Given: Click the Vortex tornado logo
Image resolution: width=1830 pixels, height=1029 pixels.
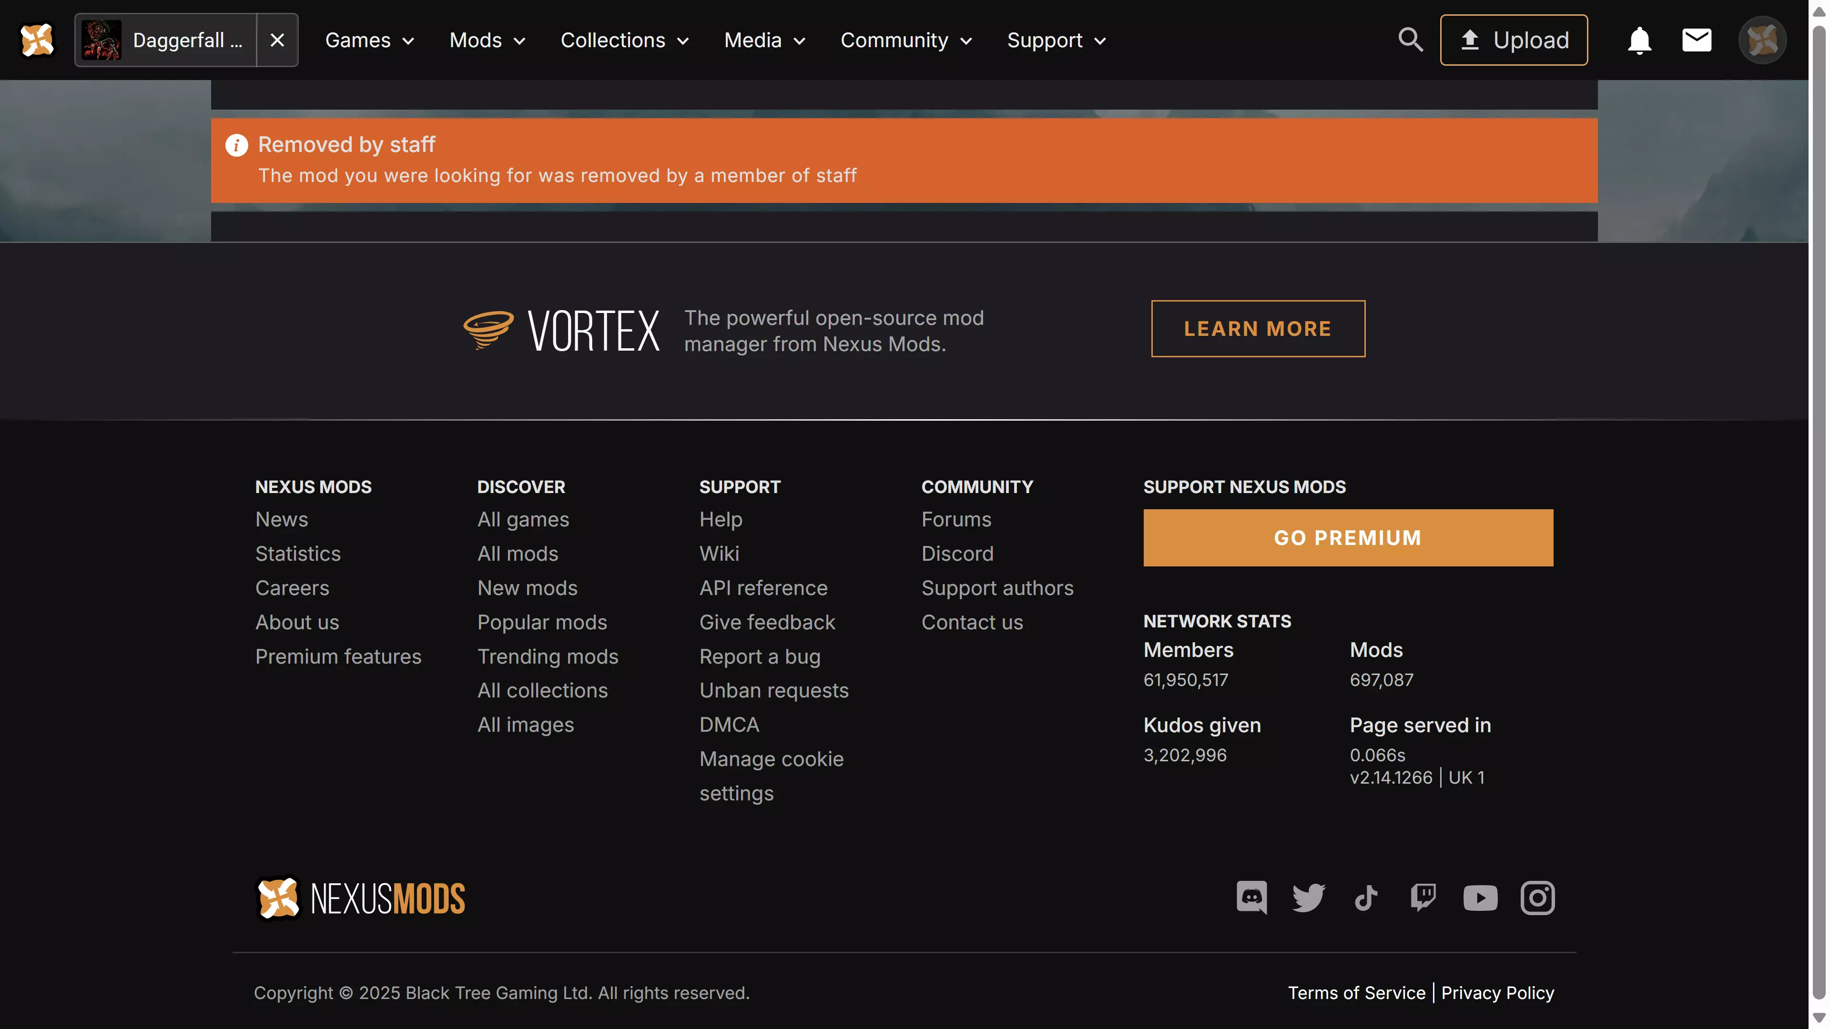Looking at the screenshot, I should click(488, 330).
